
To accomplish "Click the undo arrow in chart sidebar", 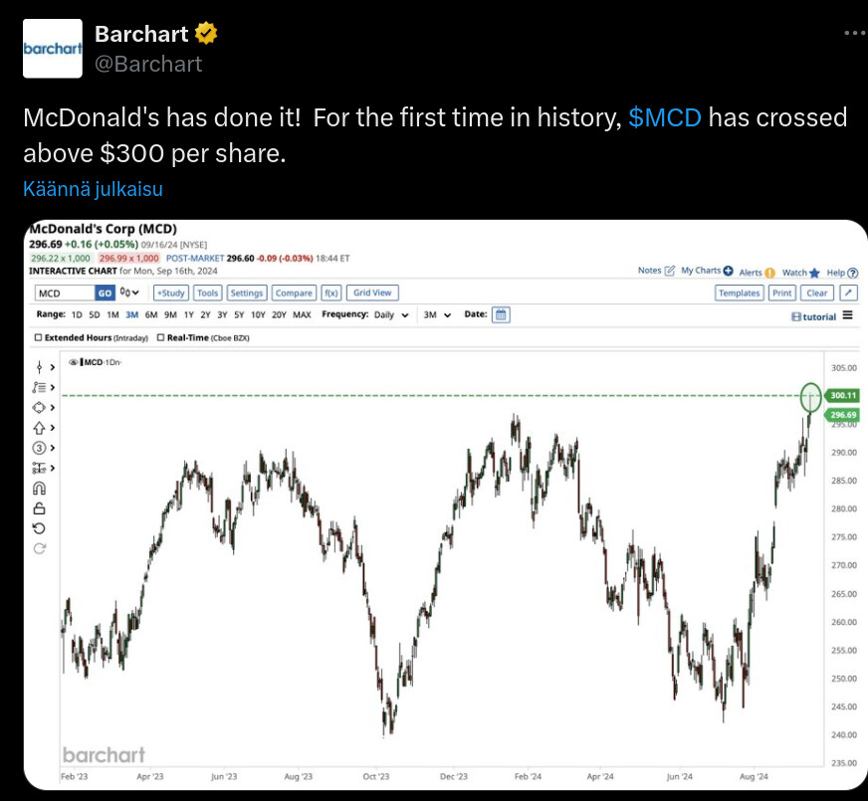I will click(x=40, y=528).
